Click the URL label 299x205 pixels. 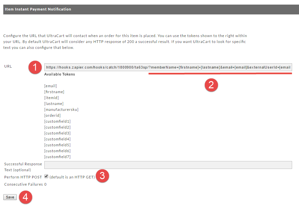pos(8,66)
